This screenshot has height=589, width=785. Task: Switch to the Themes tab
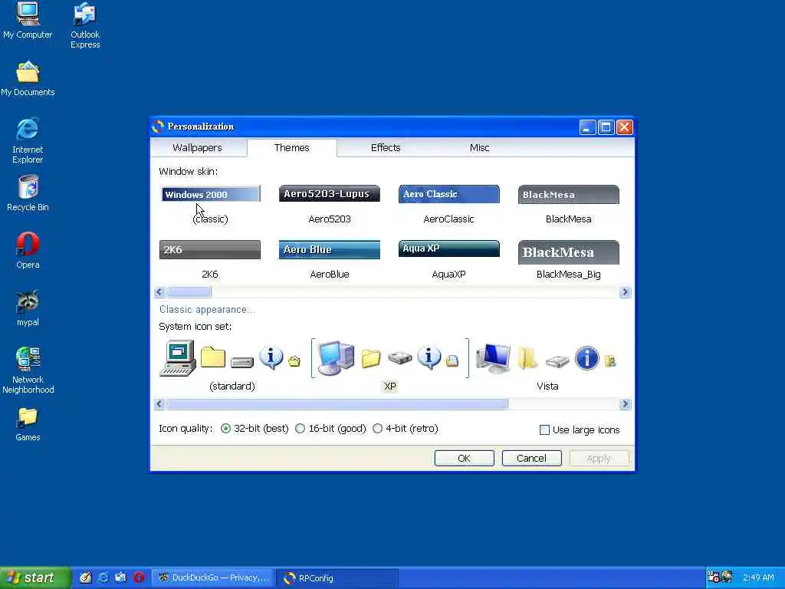(292, 148)
